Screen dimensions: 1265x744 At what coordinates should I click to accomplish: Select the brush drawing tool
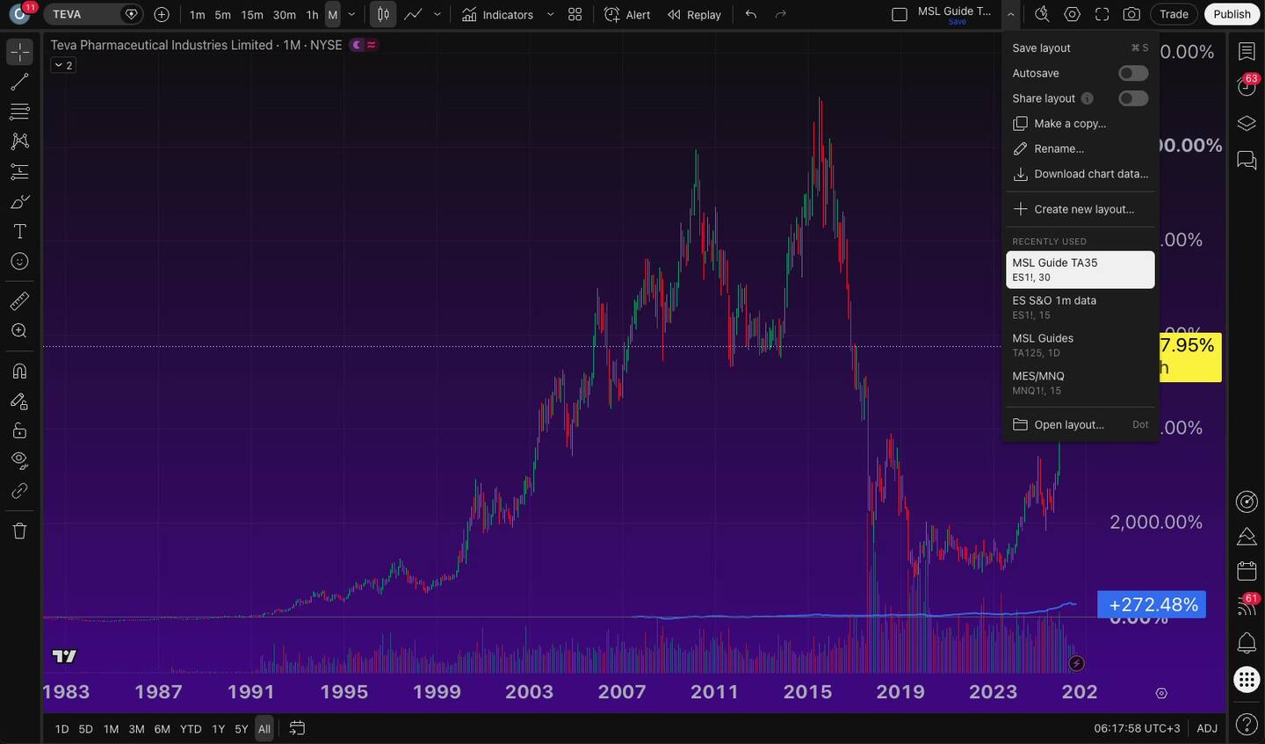coord(19,202)
